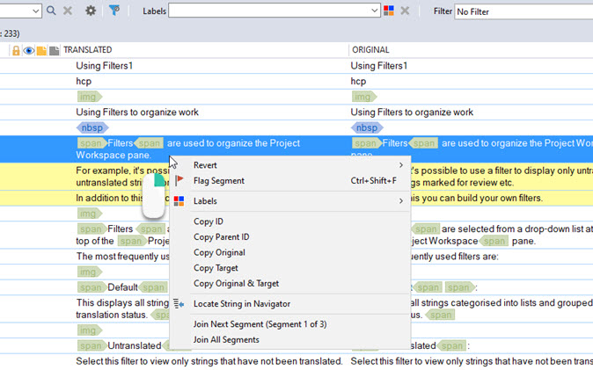Toggle the orange document column header icon
This screenshot has height=370, width=593.
pyautogui.click(x=41, y=51)
